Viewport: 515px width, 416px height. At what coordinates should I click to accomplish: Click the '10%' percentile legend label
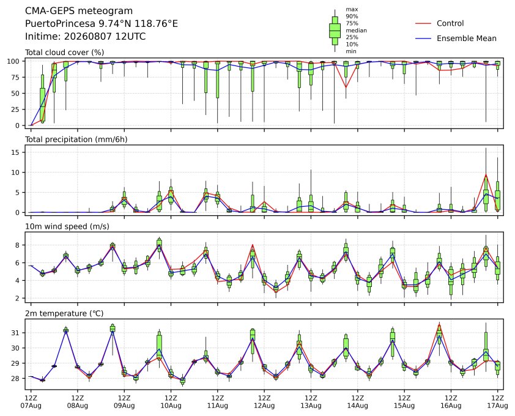point(352,45)
